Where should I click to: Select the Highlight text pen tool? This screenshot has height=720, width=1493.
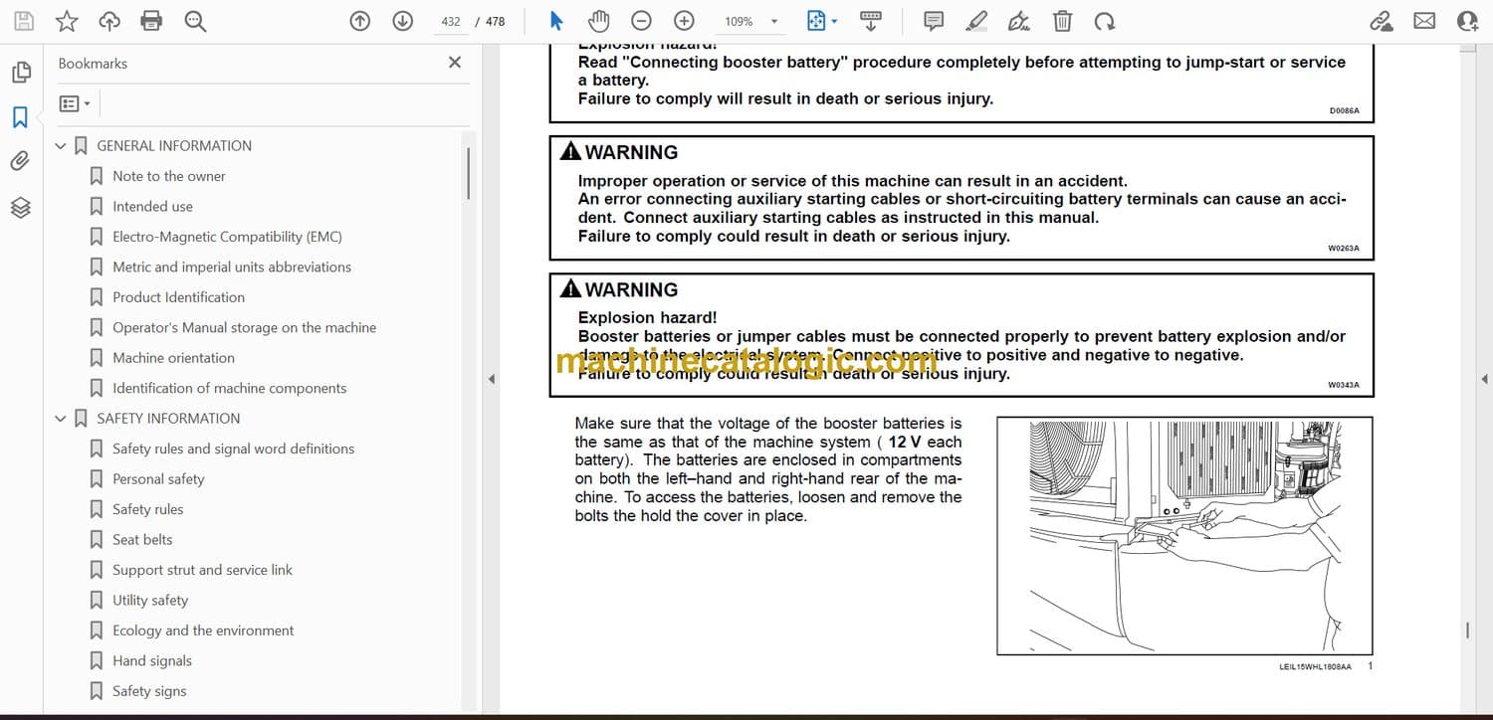976,21
